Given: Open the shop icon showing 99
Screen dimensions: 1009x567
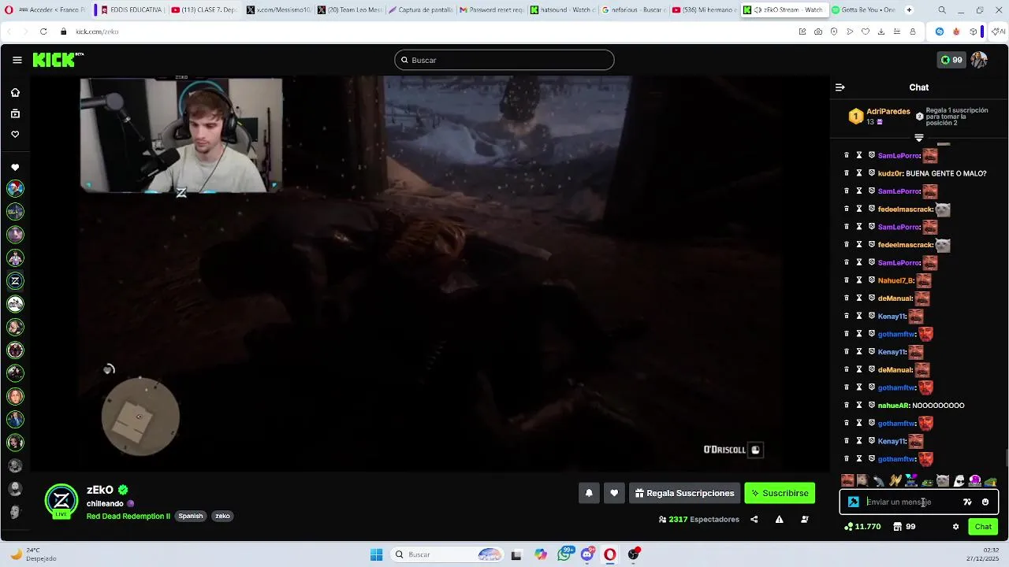Looking at the screenshot, I should [904, 527].
